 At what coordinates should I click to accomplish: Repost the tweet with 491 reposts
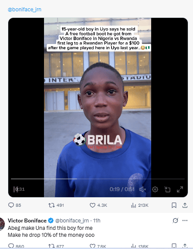56,205
